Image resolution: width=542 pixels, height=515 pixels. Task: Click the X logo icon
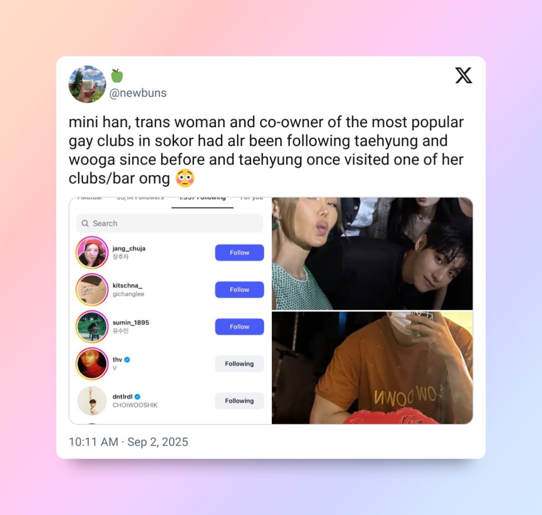[x=463, y=75]
